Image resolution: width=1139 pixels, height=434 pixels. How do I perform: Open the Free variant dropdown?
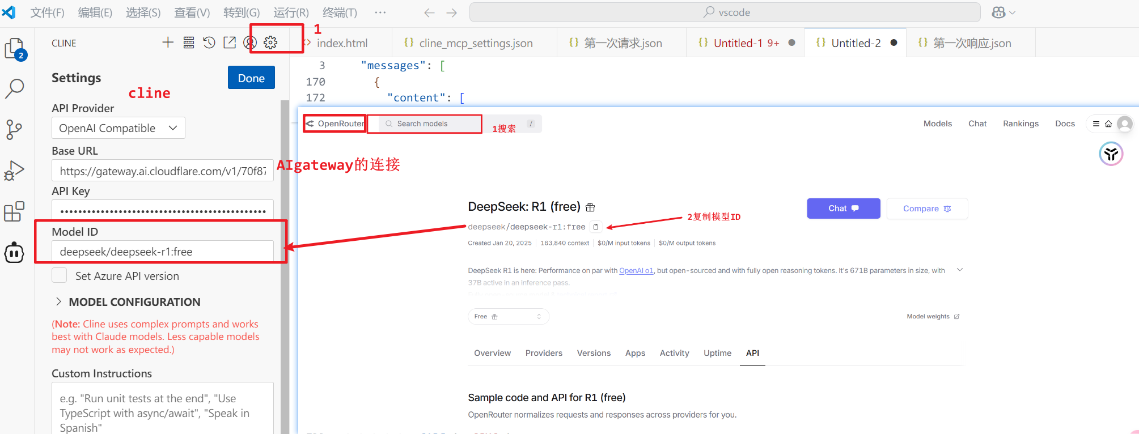click(509, 316)
